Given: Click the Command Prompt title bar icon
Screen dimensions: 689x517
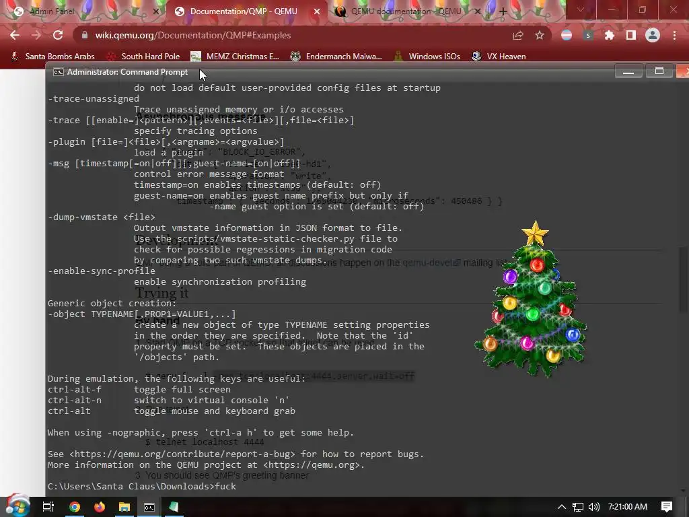Looking at the screenshot, I should click(x=58, y=72).
